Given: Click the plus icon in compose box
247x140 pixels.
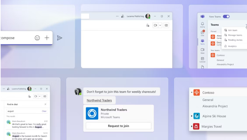Looking at the screenshot, I should pos(47,38).
